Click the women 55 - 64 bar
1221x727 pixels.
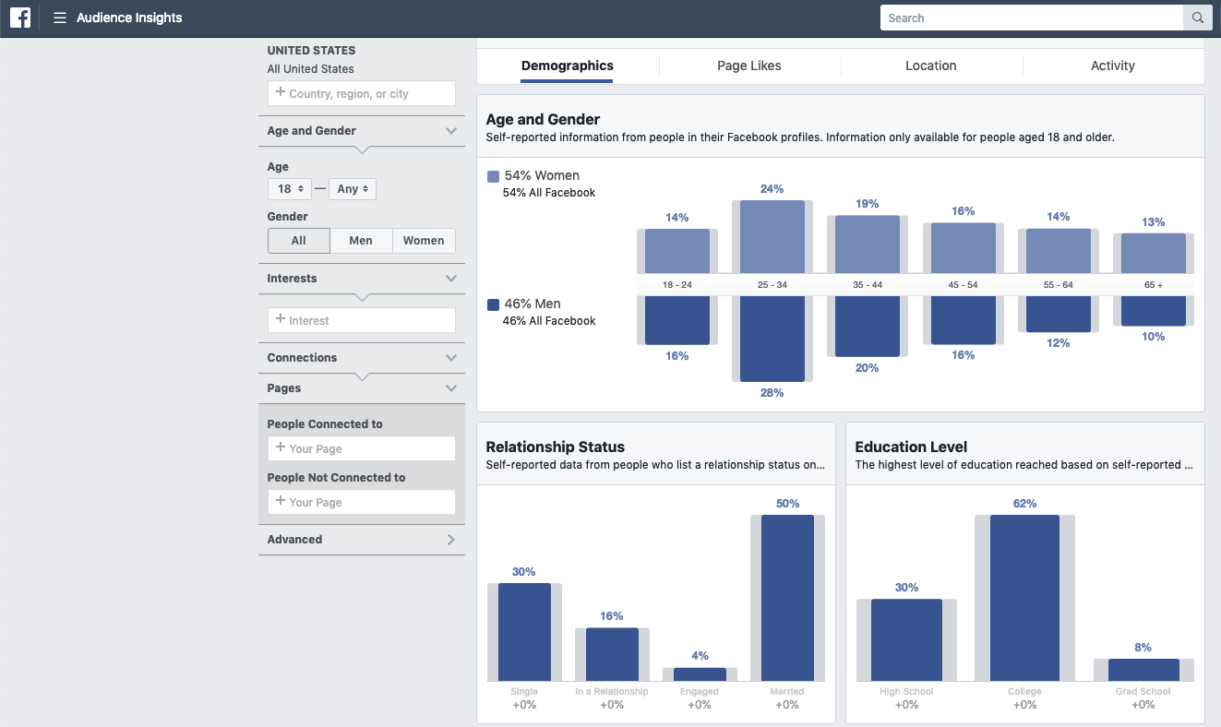coord(1059,252)
